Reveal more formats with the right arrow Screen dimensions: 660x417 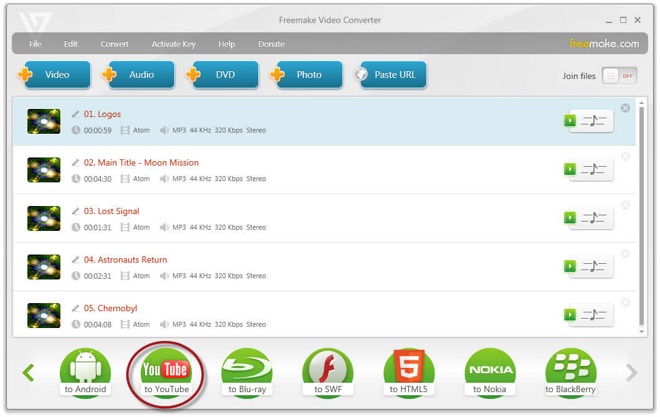tap(631, 372)
